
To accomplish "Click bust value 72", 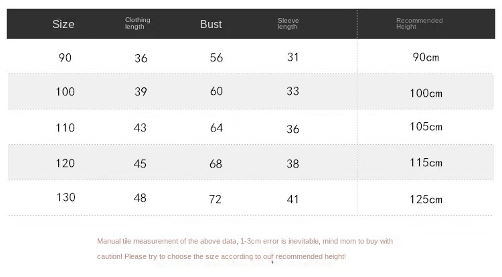I will tap(216, 199).
